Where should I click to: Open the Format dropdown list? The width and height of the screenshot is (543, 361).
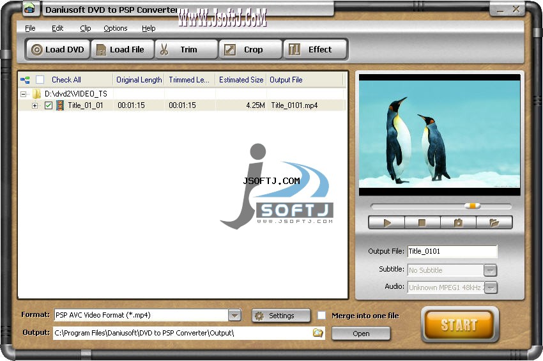(234, 315)
